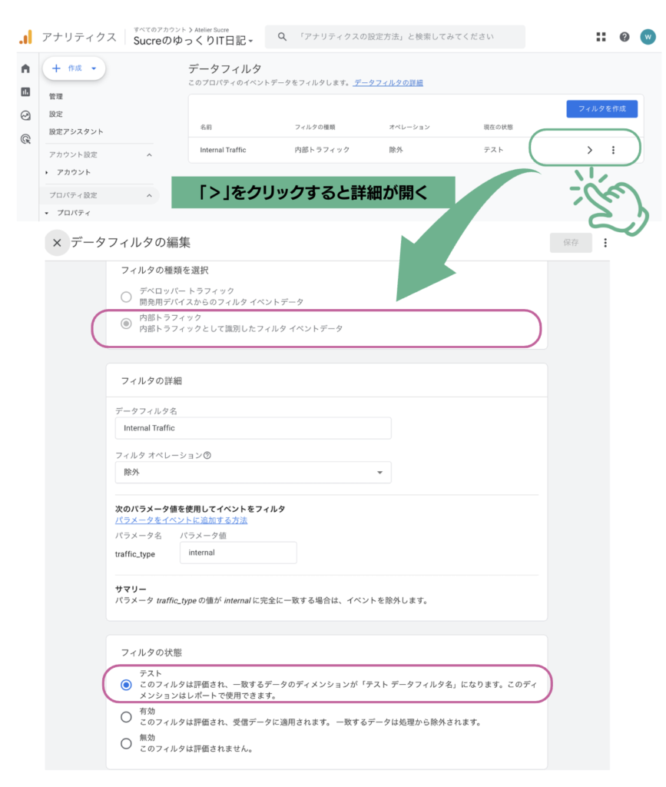Viewport: 666px width, 787px height.
Task: Select the 有効 filter state option
Action: point(126,716)
